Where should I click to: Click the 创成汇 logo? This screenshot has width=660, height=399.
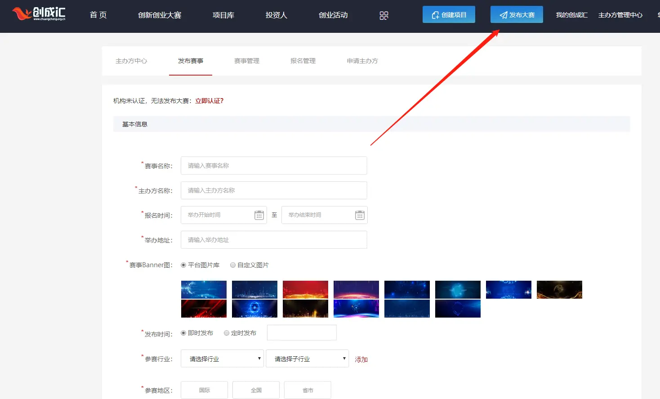pyautogui.click(x=39, y=14)
